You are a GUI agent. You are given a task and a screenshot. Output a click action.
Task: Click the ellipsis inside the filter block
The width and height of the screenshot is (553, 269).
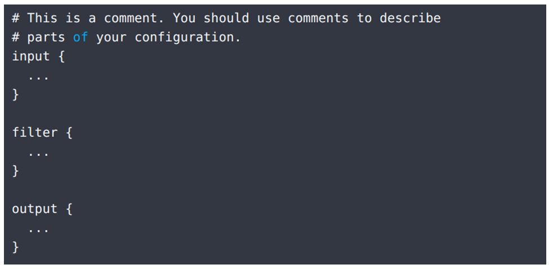39,153
